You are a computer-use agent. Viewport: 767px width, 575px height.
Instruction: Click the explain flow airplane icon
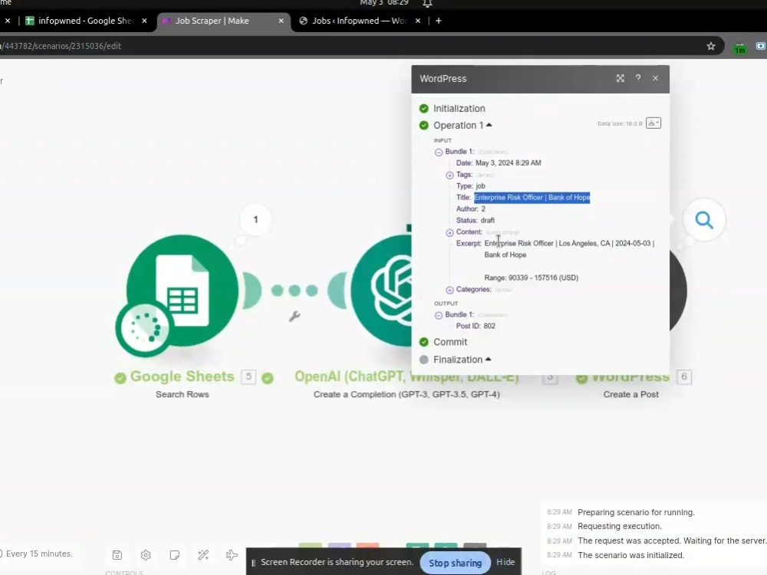point(232,555)
